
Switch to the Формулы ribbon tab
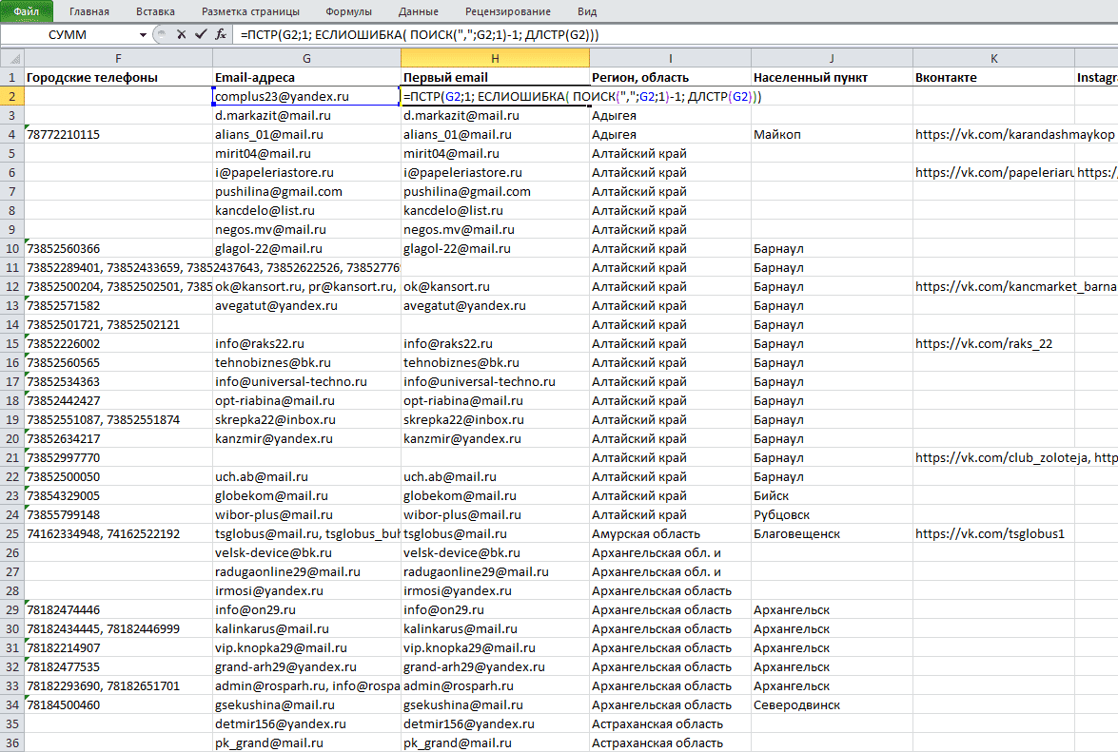[x=348, y=11]
